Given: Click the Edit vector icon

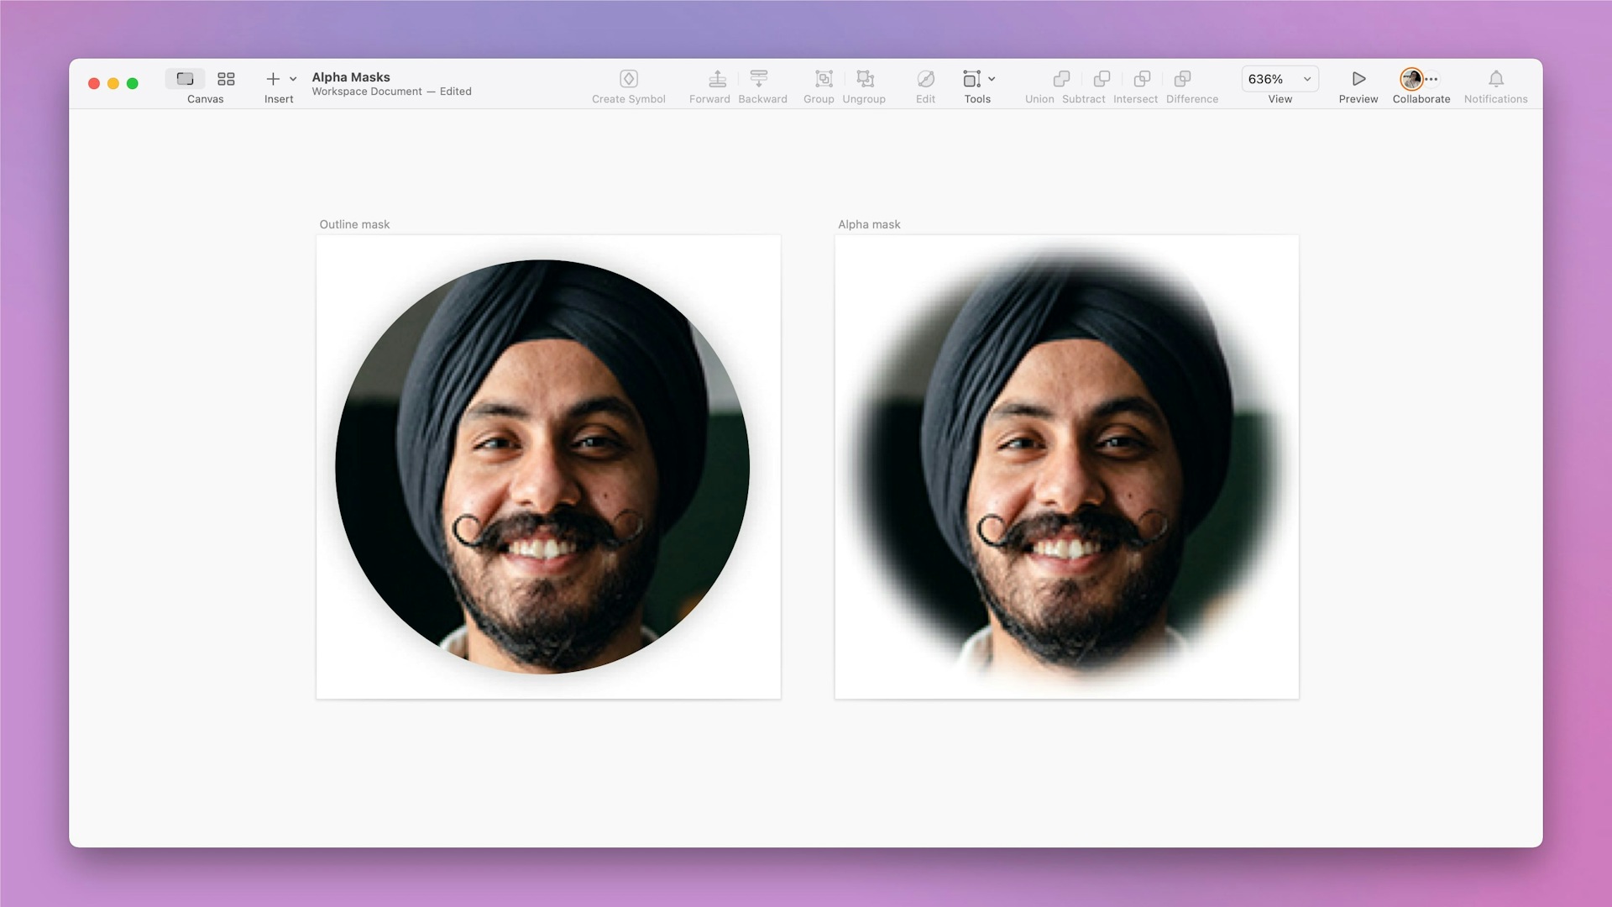Looking at the screenshot, I should point(925,80).
